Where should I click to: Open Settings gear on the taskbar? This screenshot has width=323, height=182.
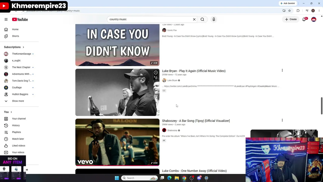coord(206,178)
